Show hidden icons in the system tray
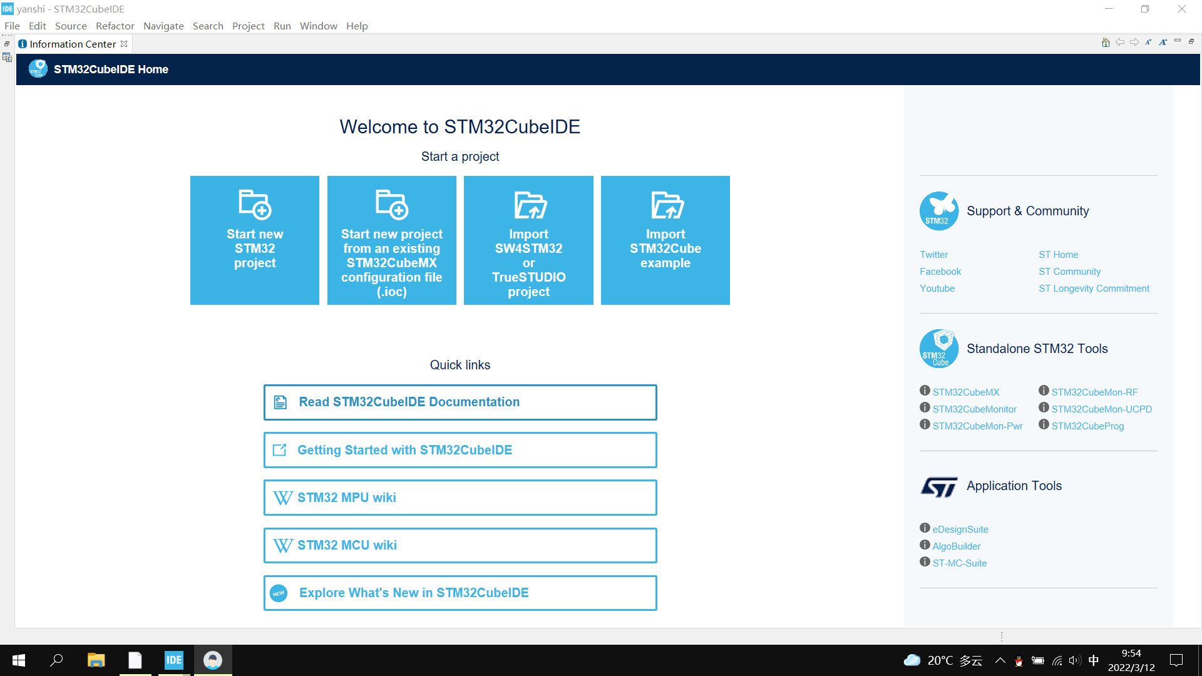 (x=1000, y=660)
